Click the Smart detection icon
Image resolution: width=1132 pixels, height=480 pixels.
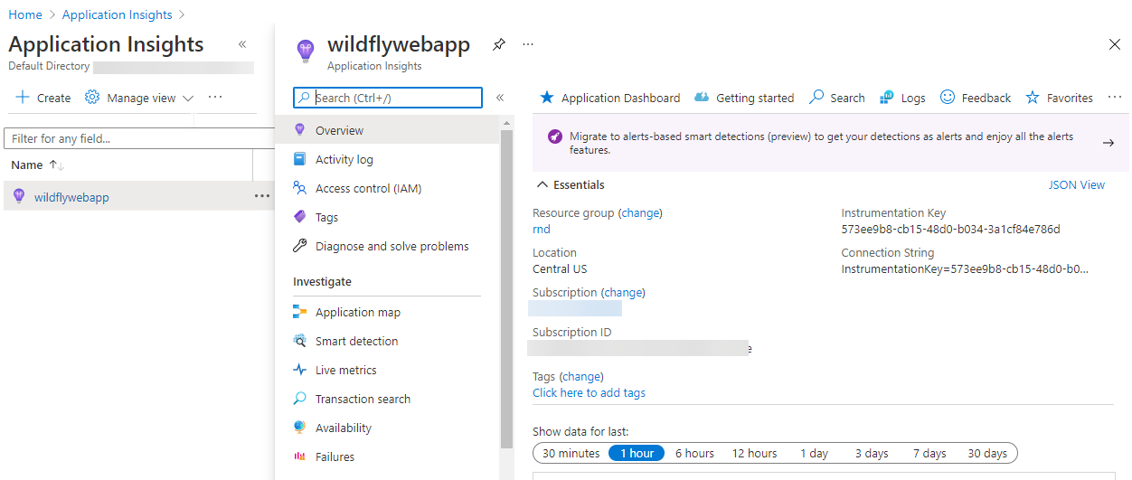point(300,341)
